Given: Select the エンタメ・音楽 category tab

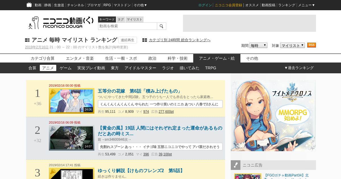Looking at the screenshot, I should click(80, 58).
